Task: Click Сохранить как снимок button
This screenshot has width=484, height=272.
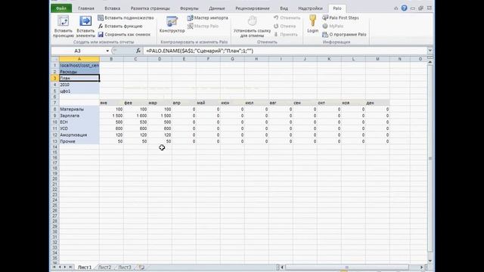Action: point(124,35)
